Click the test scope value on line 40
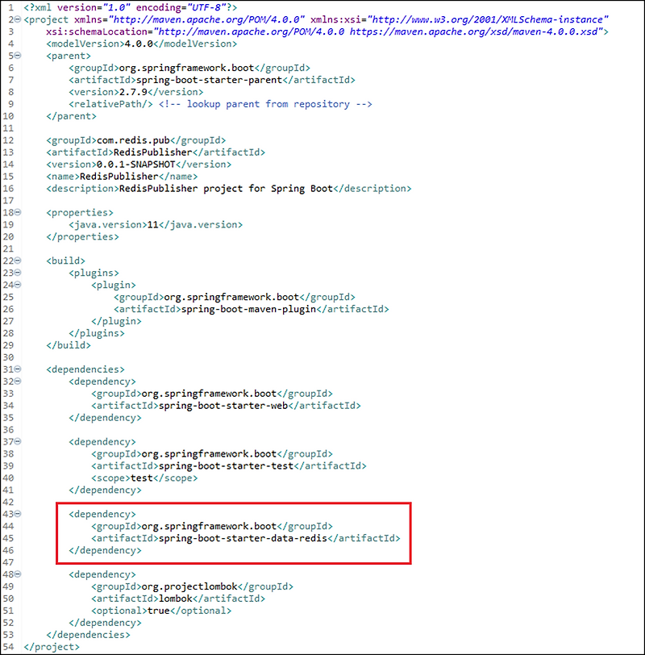The width and height of the screenshot is (645, 655). click(x=141, y=478)
